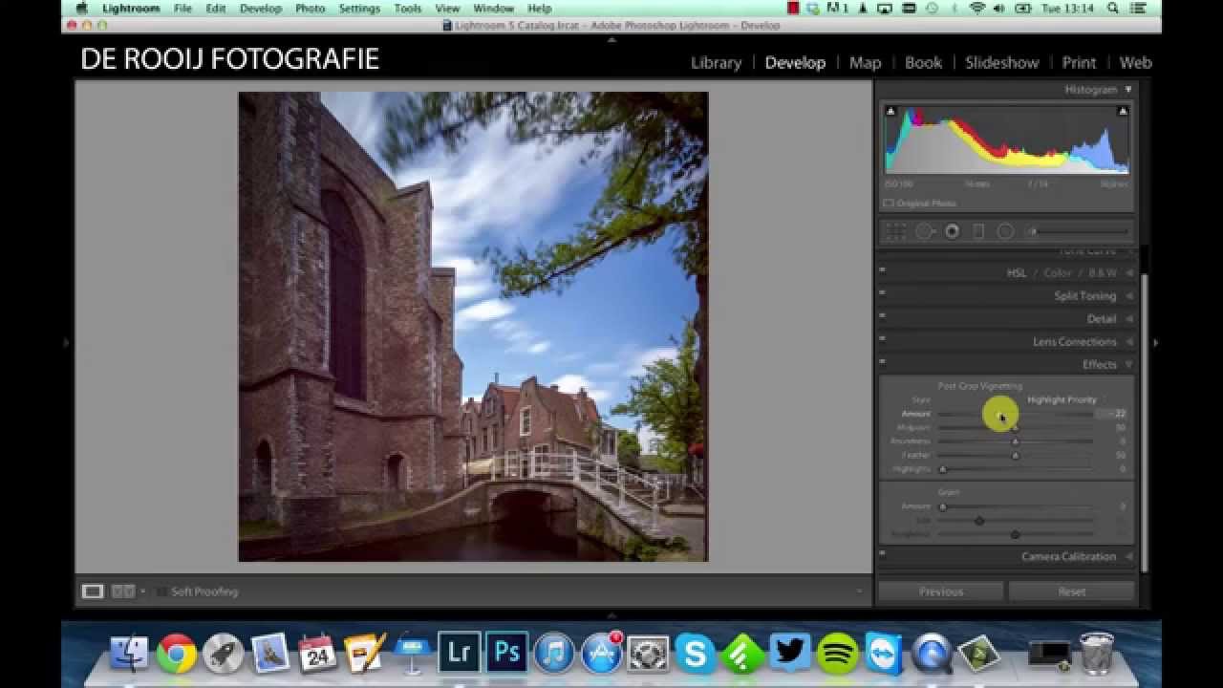Select B&W in the HSL panel header
Image resolution: width=1223 pixels, height=688 pixels.
(1103, 273)
